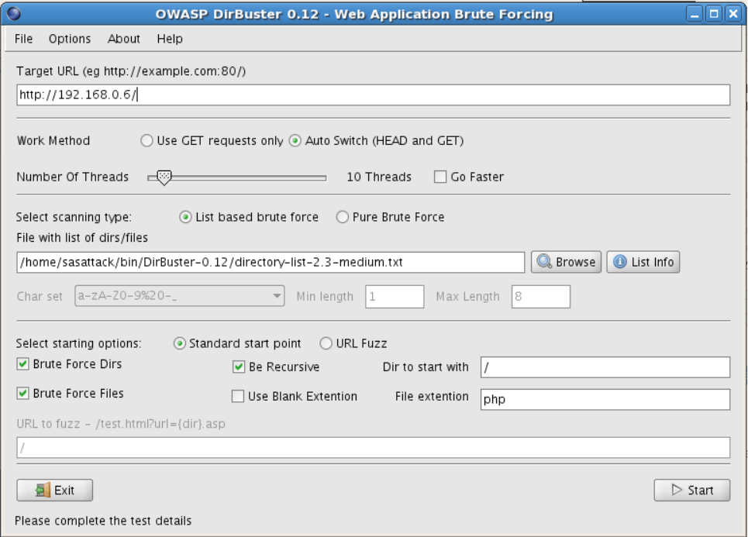Click in the Target URL field
Viewport: 748px width, 537px height.
[373, 95]
